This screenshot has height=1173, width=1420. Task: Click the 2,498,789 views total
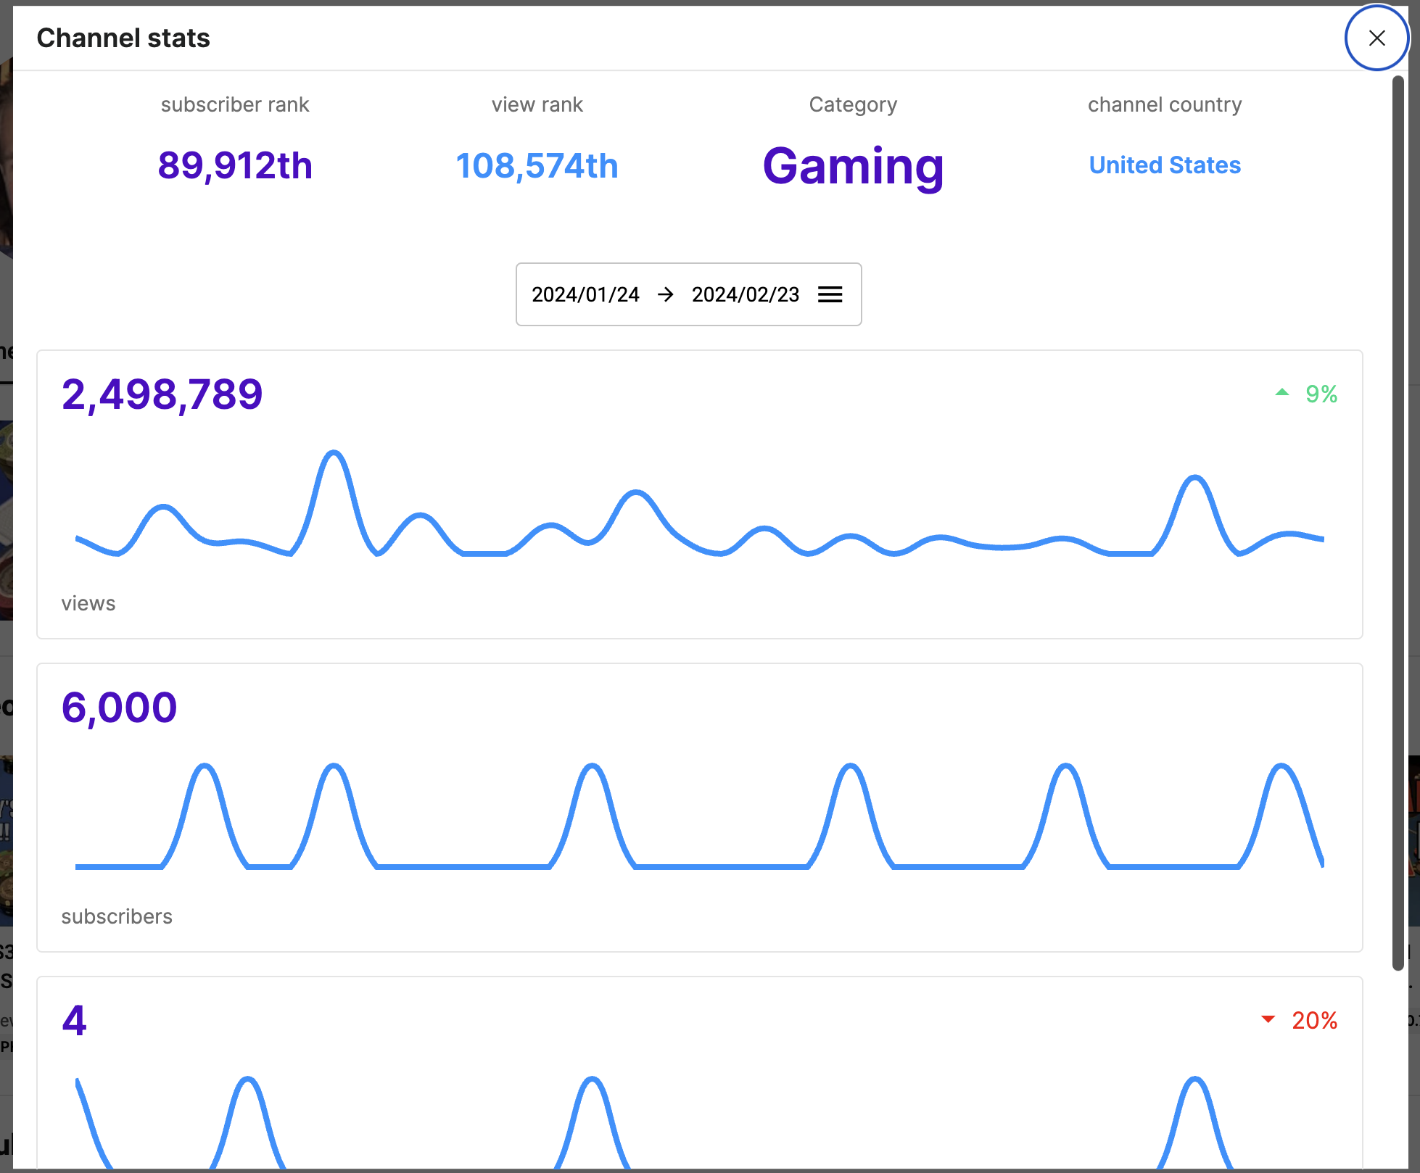click(x=162, y=395)
